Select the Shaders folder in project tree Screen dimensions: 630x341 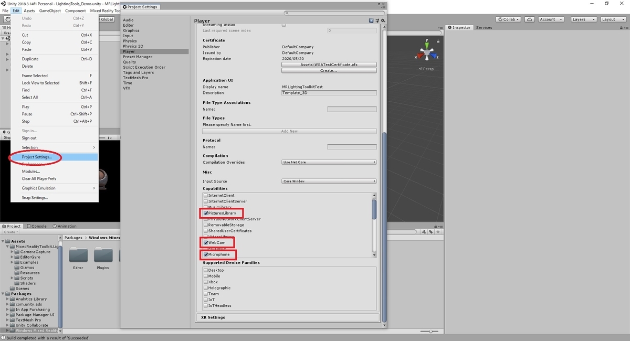[28, 283]
